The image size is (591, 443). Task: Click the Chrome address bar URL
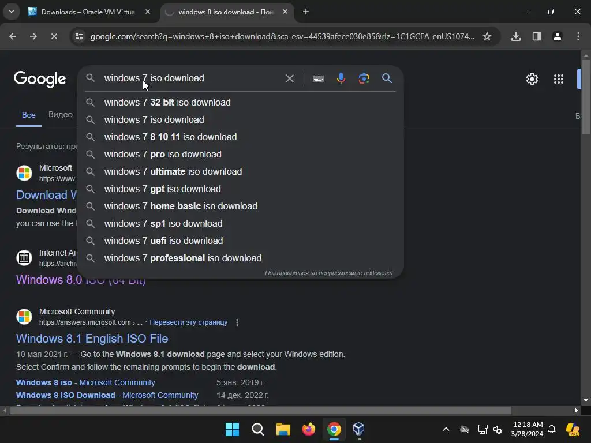pyautogui.click(x=282, y=36)
